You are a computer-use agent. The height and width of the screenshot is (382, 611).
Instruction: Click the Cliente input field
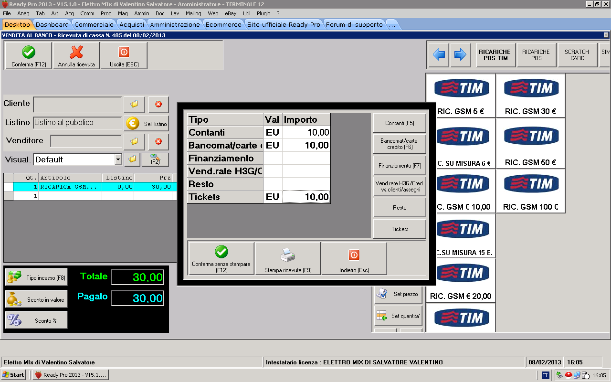pyautogui.click(x=77, y=105)
